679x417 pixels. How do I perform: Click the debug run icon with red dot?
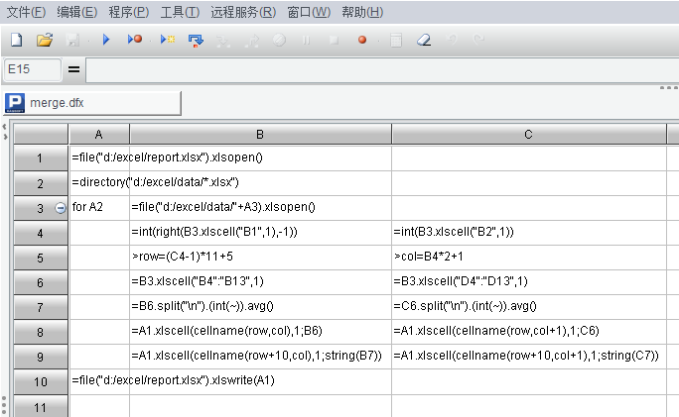[135, 40]
